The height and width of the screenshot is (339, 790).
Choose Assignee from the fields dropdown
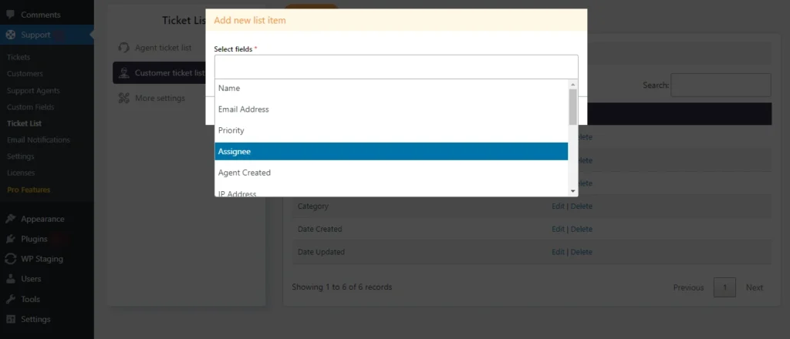tap(391, 151)
